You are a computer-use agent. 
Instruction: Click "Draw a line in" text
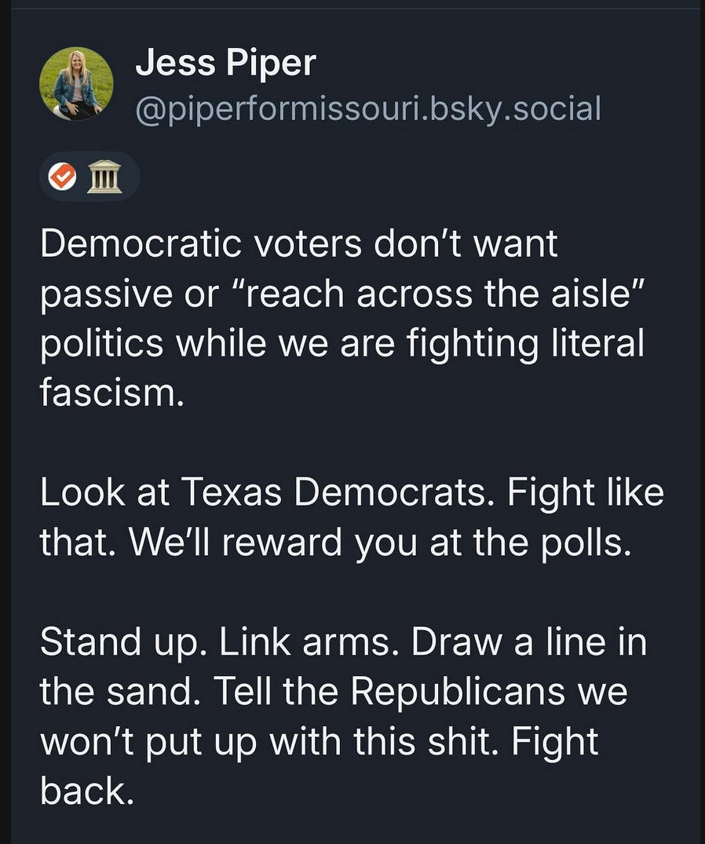point(529,641)
